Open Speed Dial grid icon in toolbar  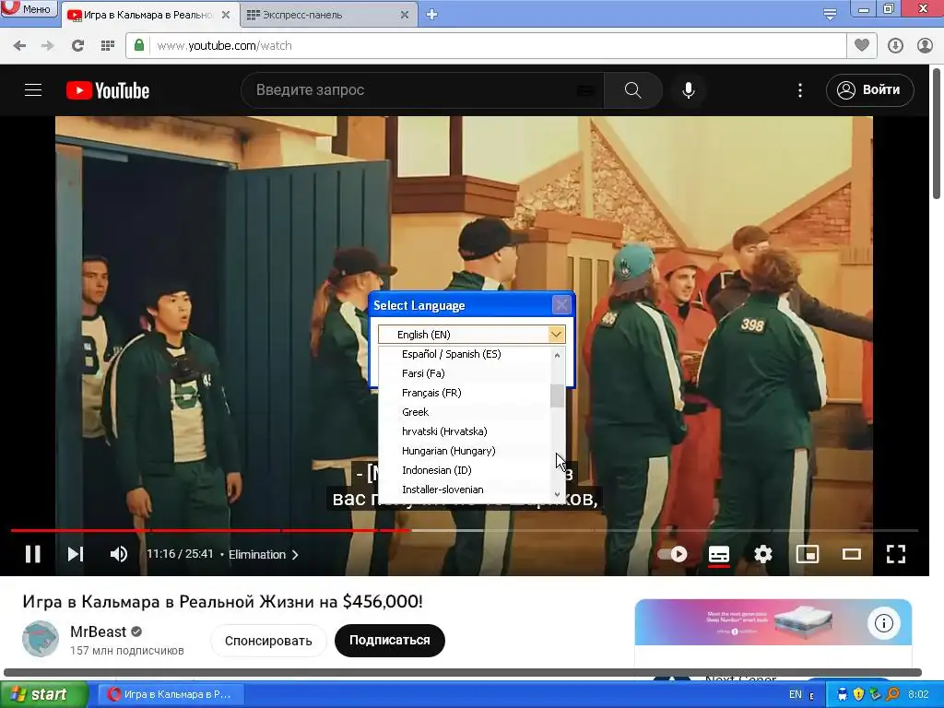[x=108, y=46]
